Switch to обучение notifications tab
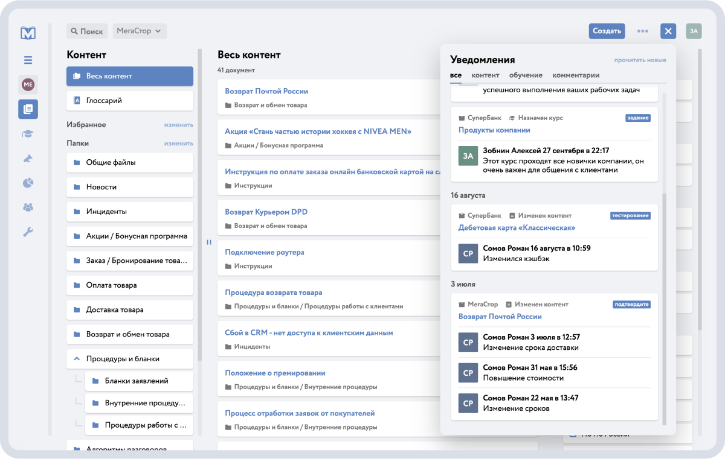The width and height of the screenshot is (725, 459). [526, 75]
